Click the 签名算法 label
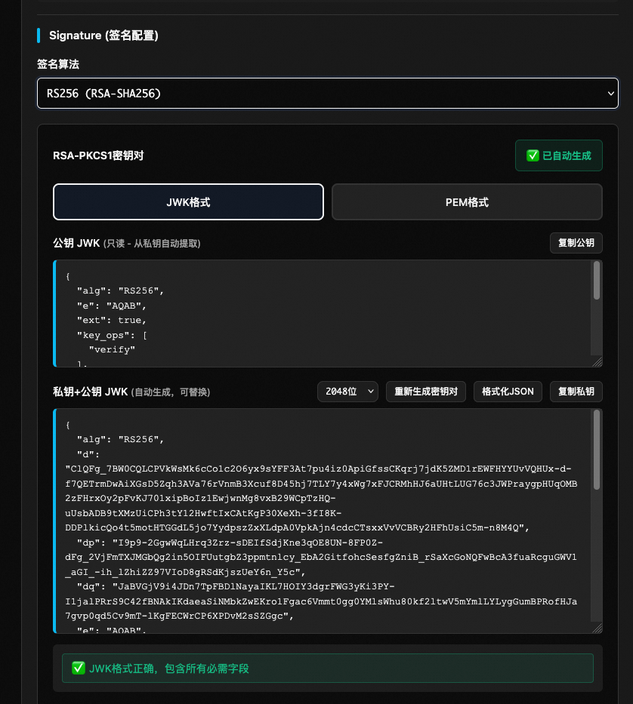Viewport: 633px width, 704px height. click(58, 64)
